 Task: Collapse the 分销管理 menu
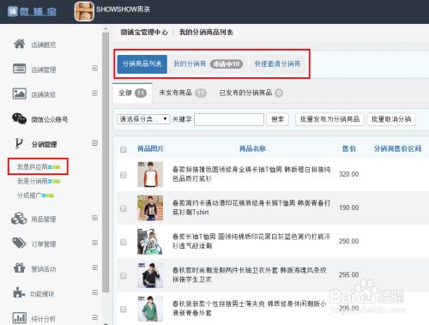94,143
